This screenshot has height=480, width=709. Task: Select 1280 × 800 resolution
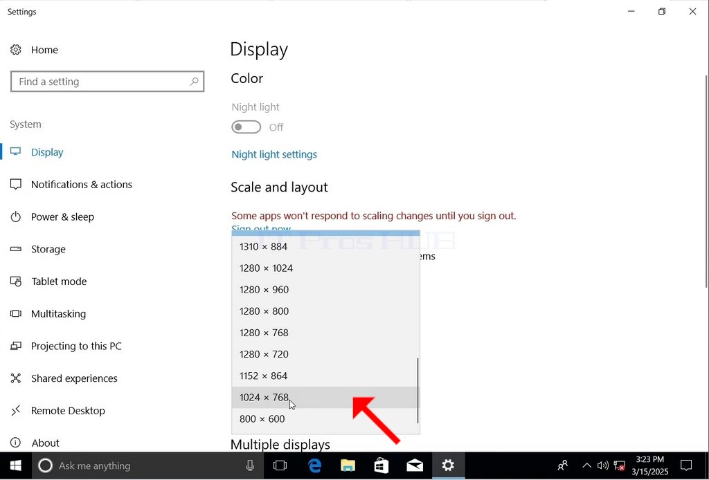pyautogui.click(x=325, y=311)
